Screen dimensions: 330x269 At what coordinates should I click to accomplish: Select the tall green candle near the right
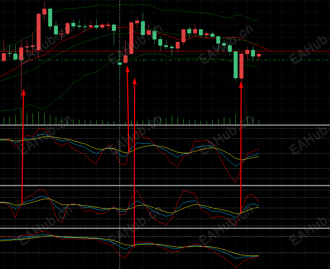(x=235, y=65)
